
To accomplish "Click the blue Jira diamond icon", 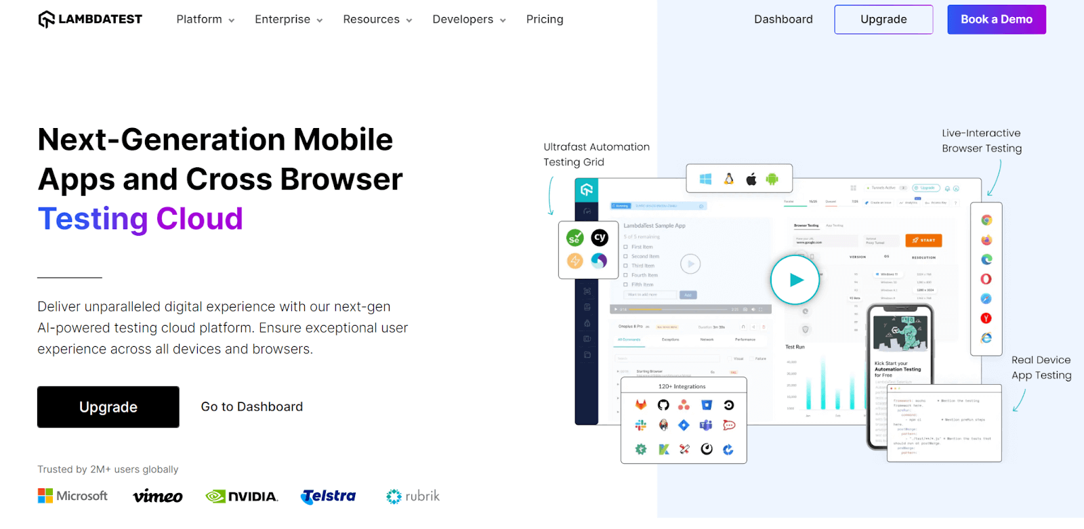I will click(x=684, y=425).
